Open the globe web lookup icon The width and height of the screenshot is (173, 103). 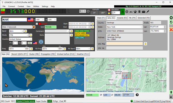point(127,12)
